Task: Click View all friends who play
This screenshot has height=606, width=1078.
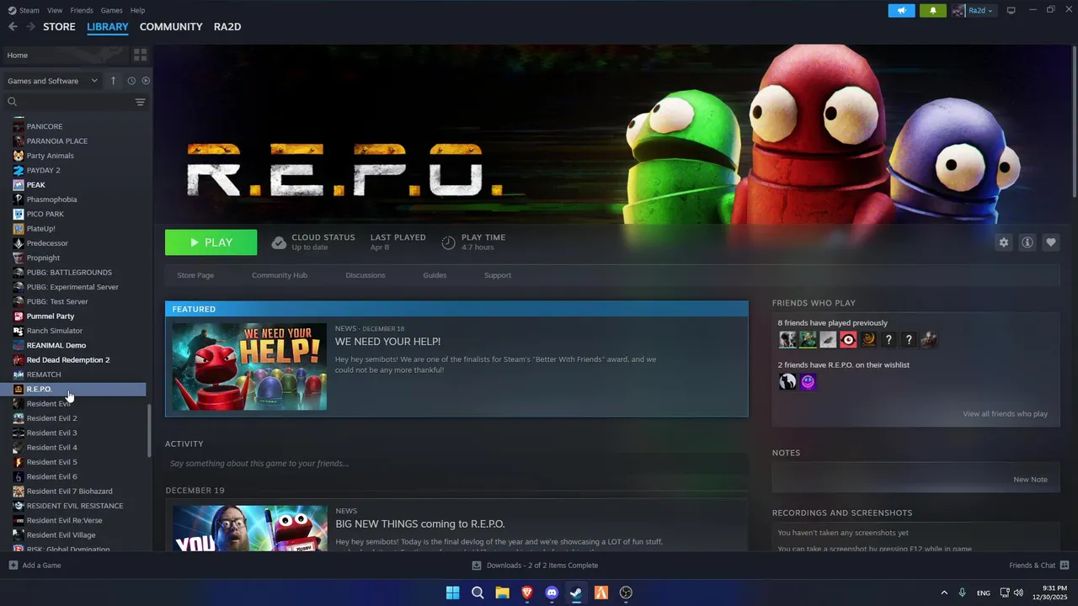Action: click(1006, 414)
